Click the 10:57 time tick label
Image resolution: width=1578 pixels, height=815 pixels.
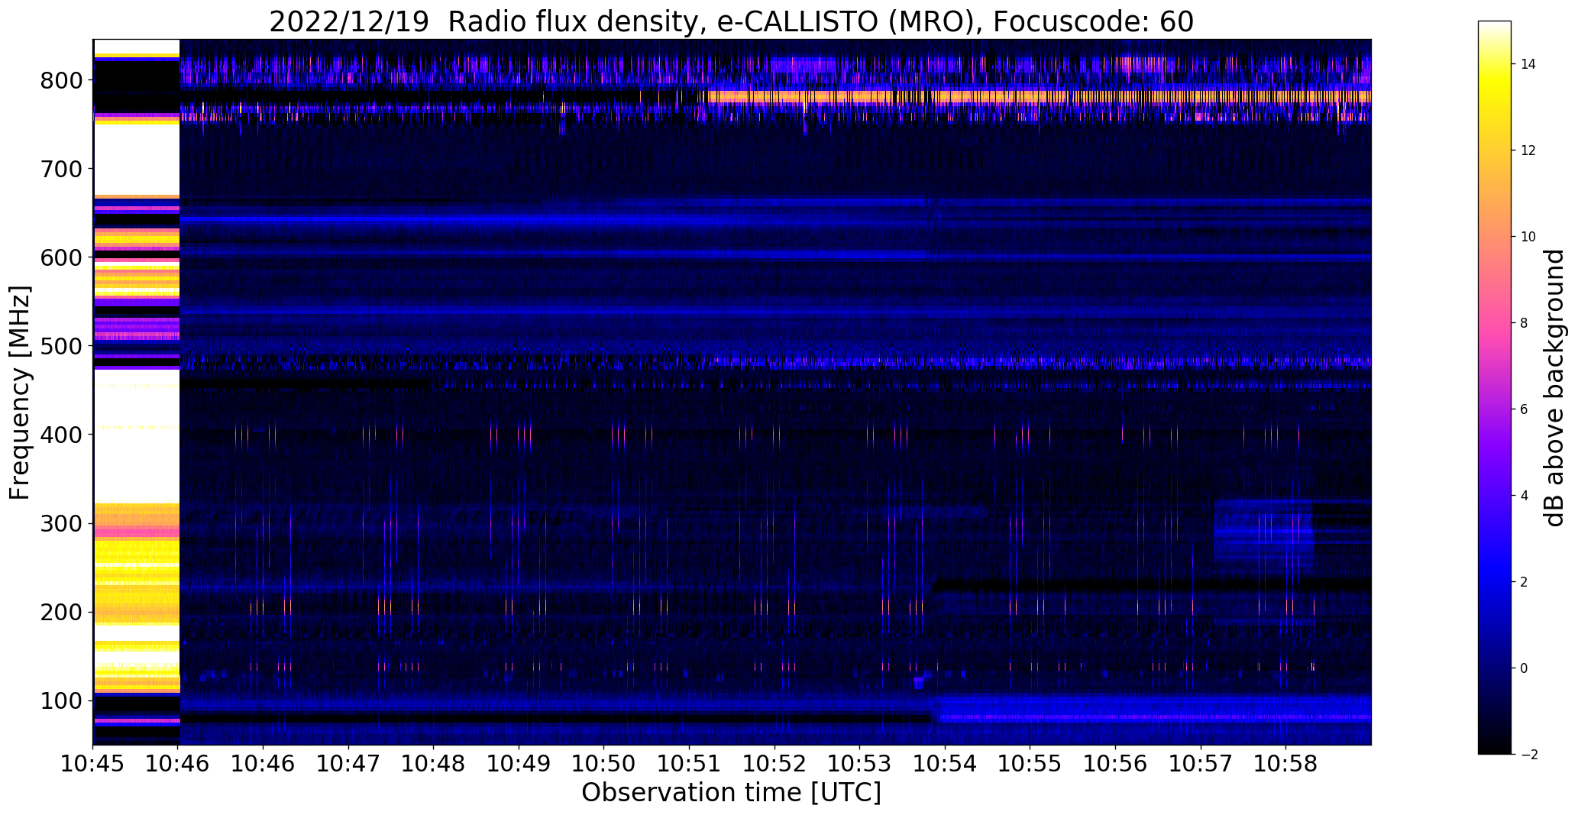1200,764
